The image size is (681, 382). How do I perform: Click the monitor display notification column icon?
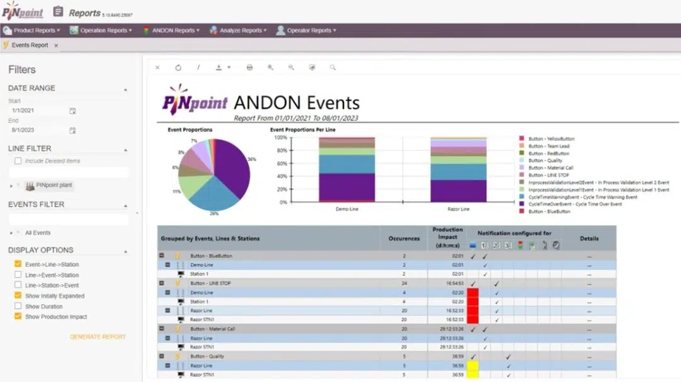(473, 245)
